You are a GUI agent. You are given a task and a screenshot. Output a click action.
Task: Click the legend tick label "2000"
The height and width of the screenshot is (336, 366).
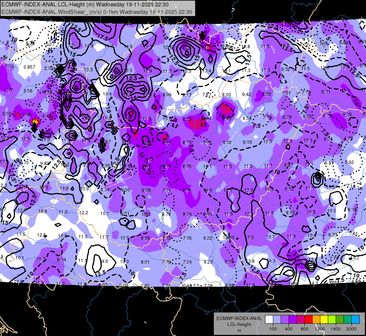(x=351, y=329)
